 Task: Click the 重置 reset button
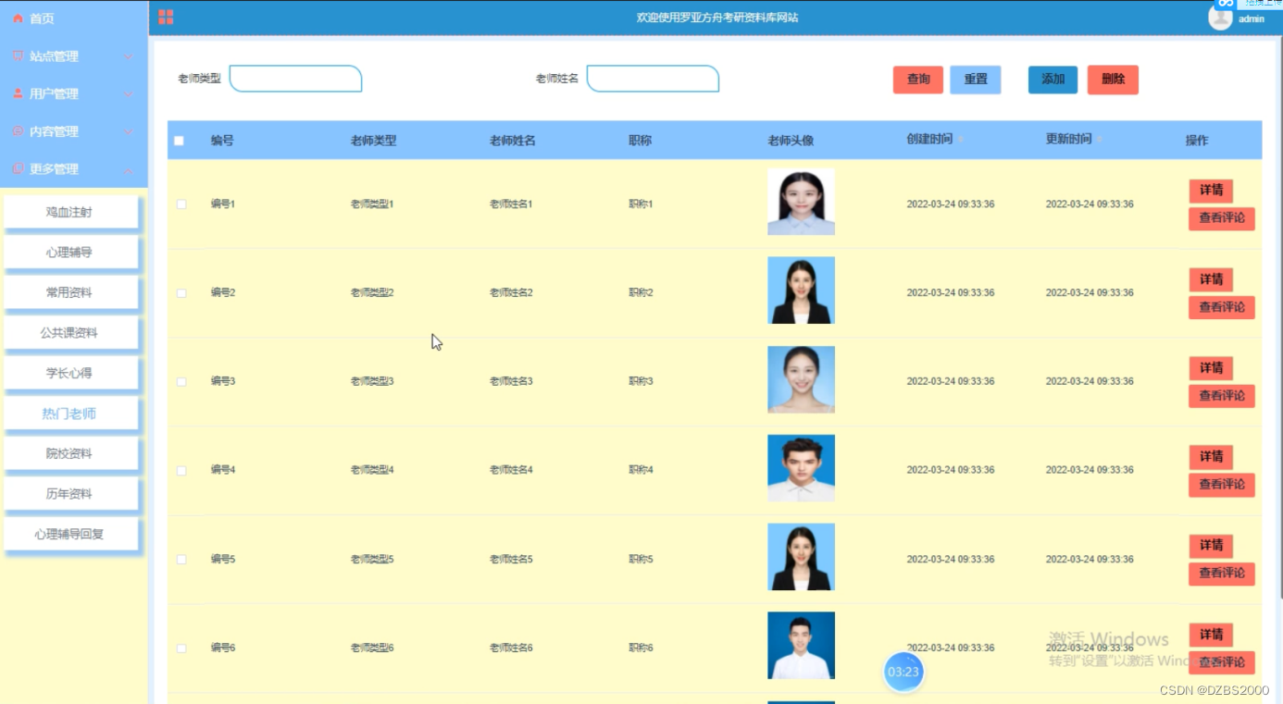pyautogui.click(x=976, y=80)
